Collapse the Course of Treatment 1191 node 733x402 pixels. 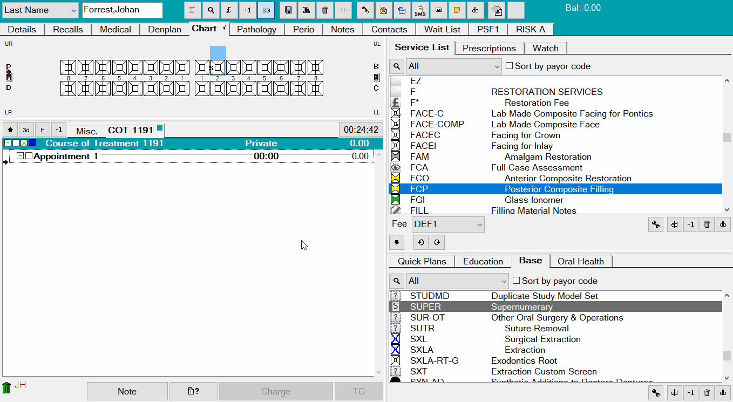(x=8, y=143)
